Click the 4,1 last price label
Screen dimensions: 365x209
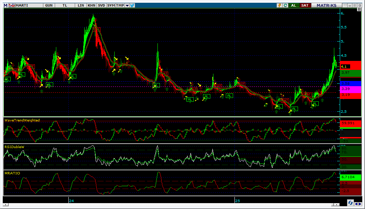click(345, 66)
